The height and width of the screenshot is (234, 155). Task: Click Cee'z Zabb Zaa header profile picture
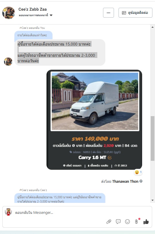(9, 13)
